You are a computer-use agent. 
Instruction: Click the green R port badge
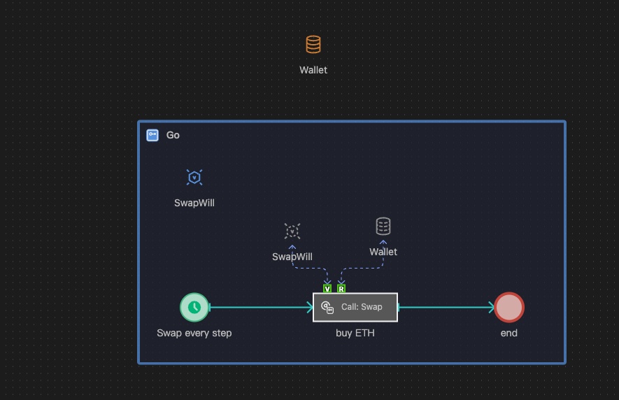click(341, 288)
